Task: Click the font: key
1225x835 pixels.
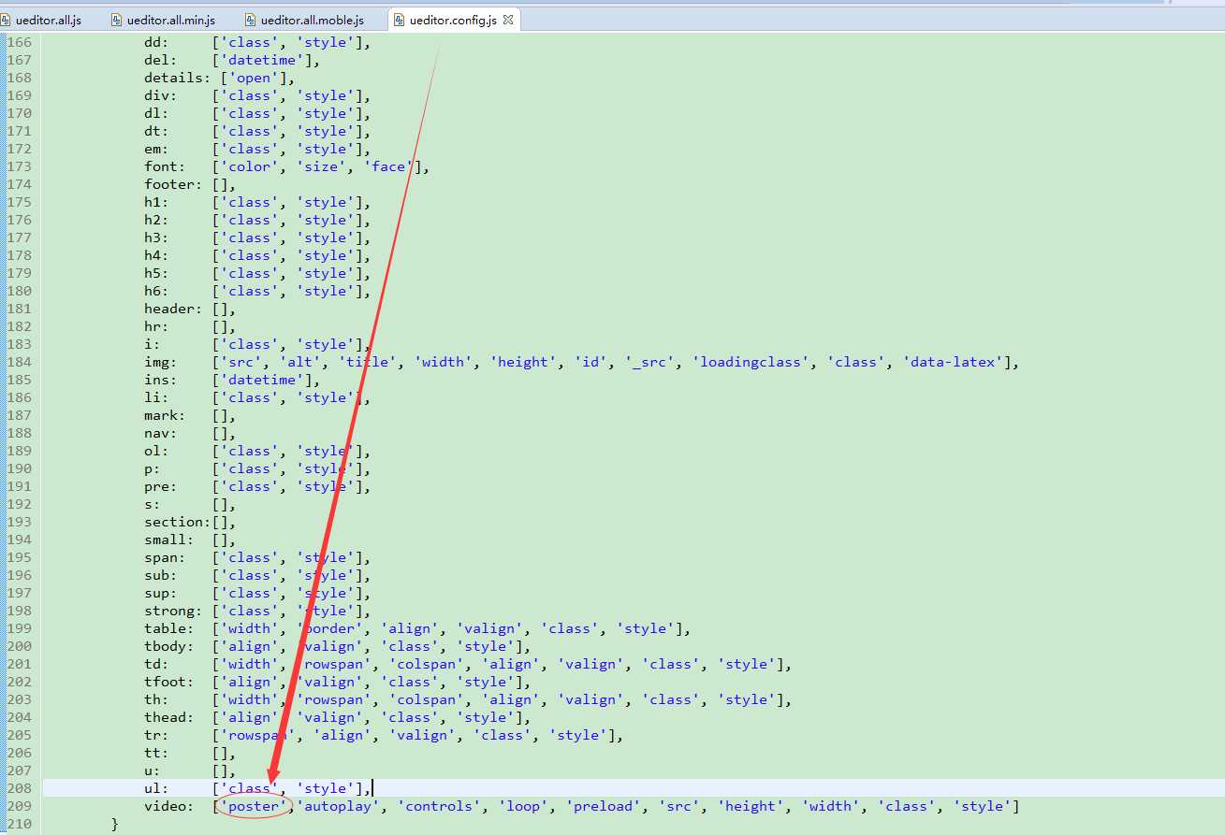Action: (x=165, y=166)
